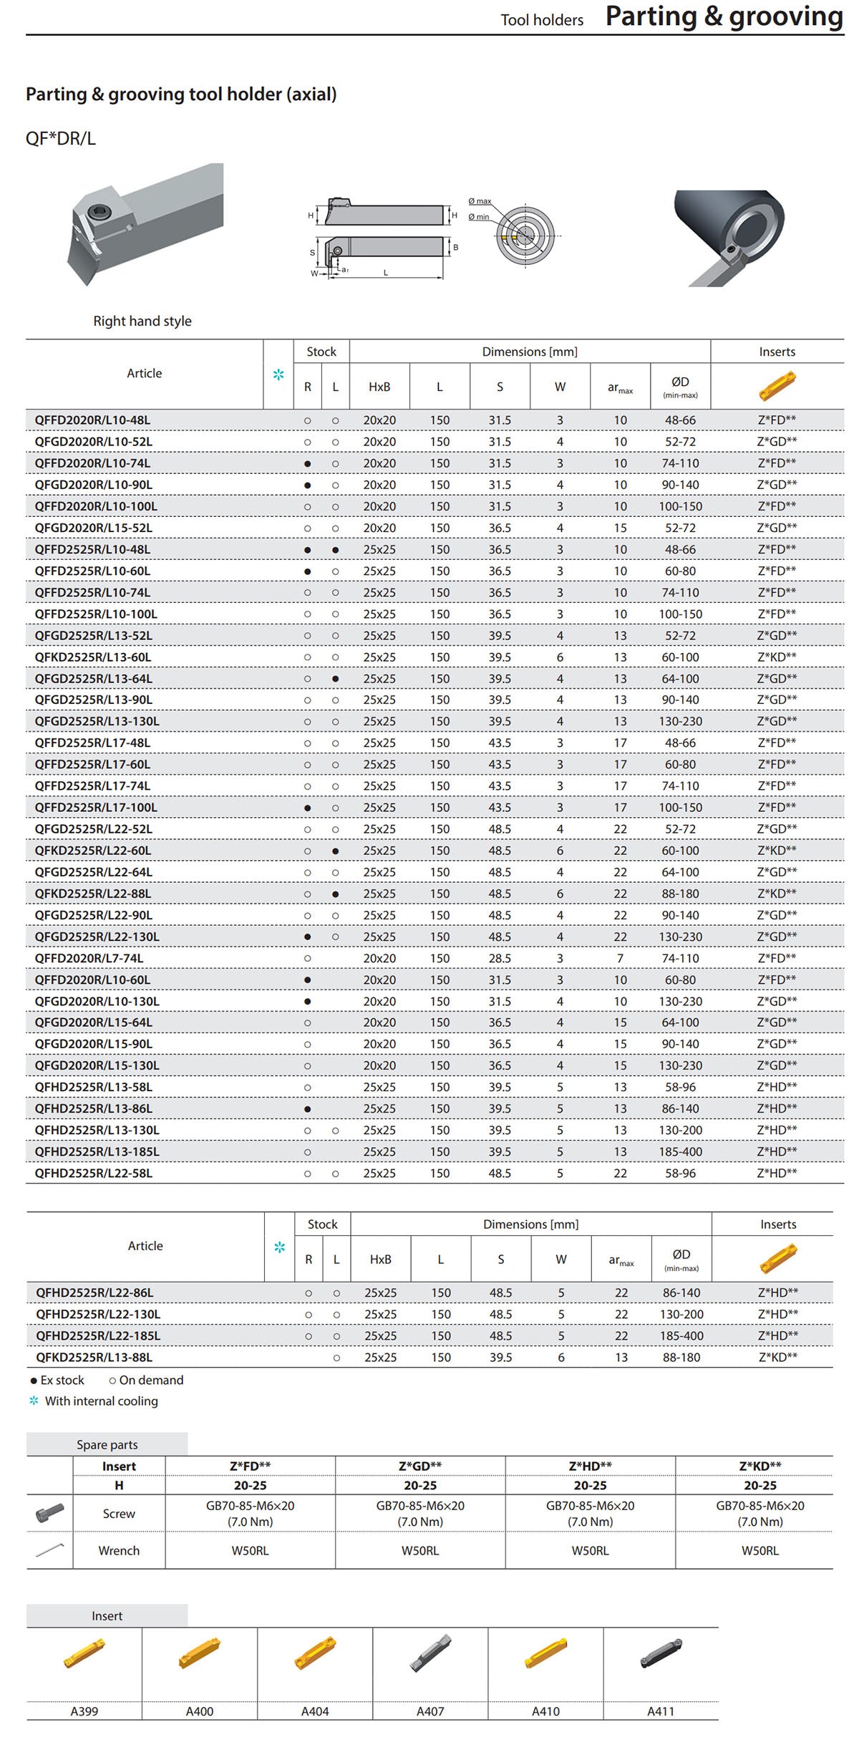
Task: Click article QFGD2020R/L10-90L
Action: tap(94, 485)
